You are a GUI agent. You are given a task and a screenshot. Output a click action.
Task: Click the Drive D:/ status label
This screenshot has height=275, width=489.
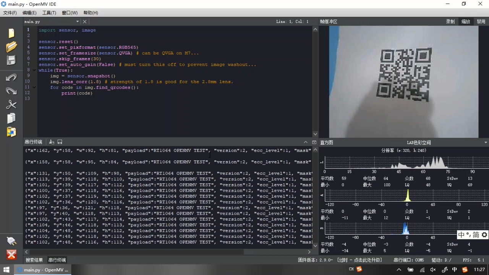(441, 260)
